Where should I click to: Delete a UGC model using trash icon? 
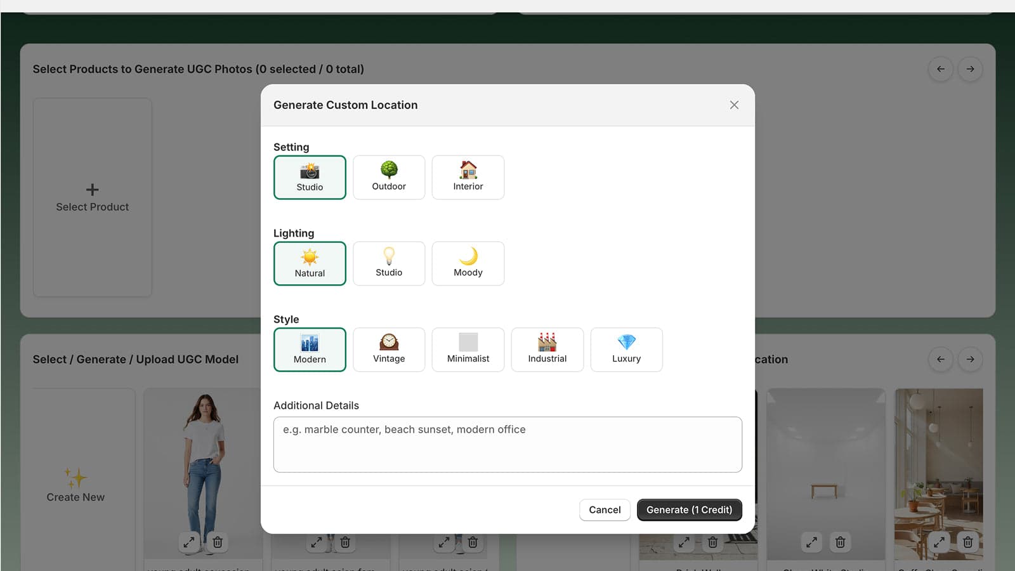tap(218, 542)
